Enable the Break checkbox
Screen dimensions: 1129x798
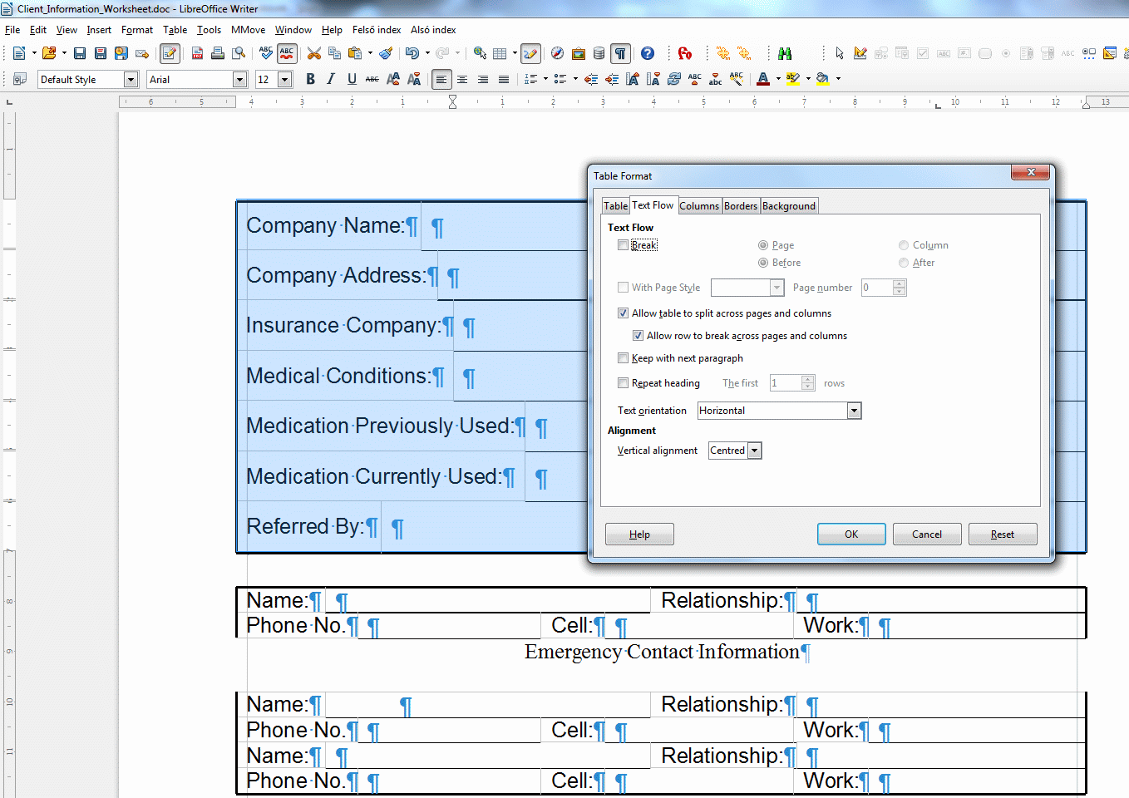623,245
